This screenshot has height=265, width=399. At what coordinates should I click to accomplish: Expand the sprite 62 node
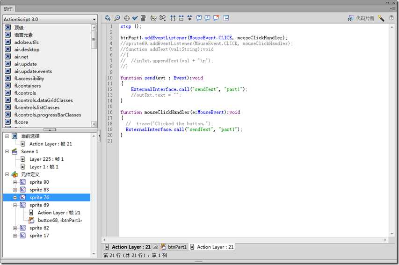point(15,228)
